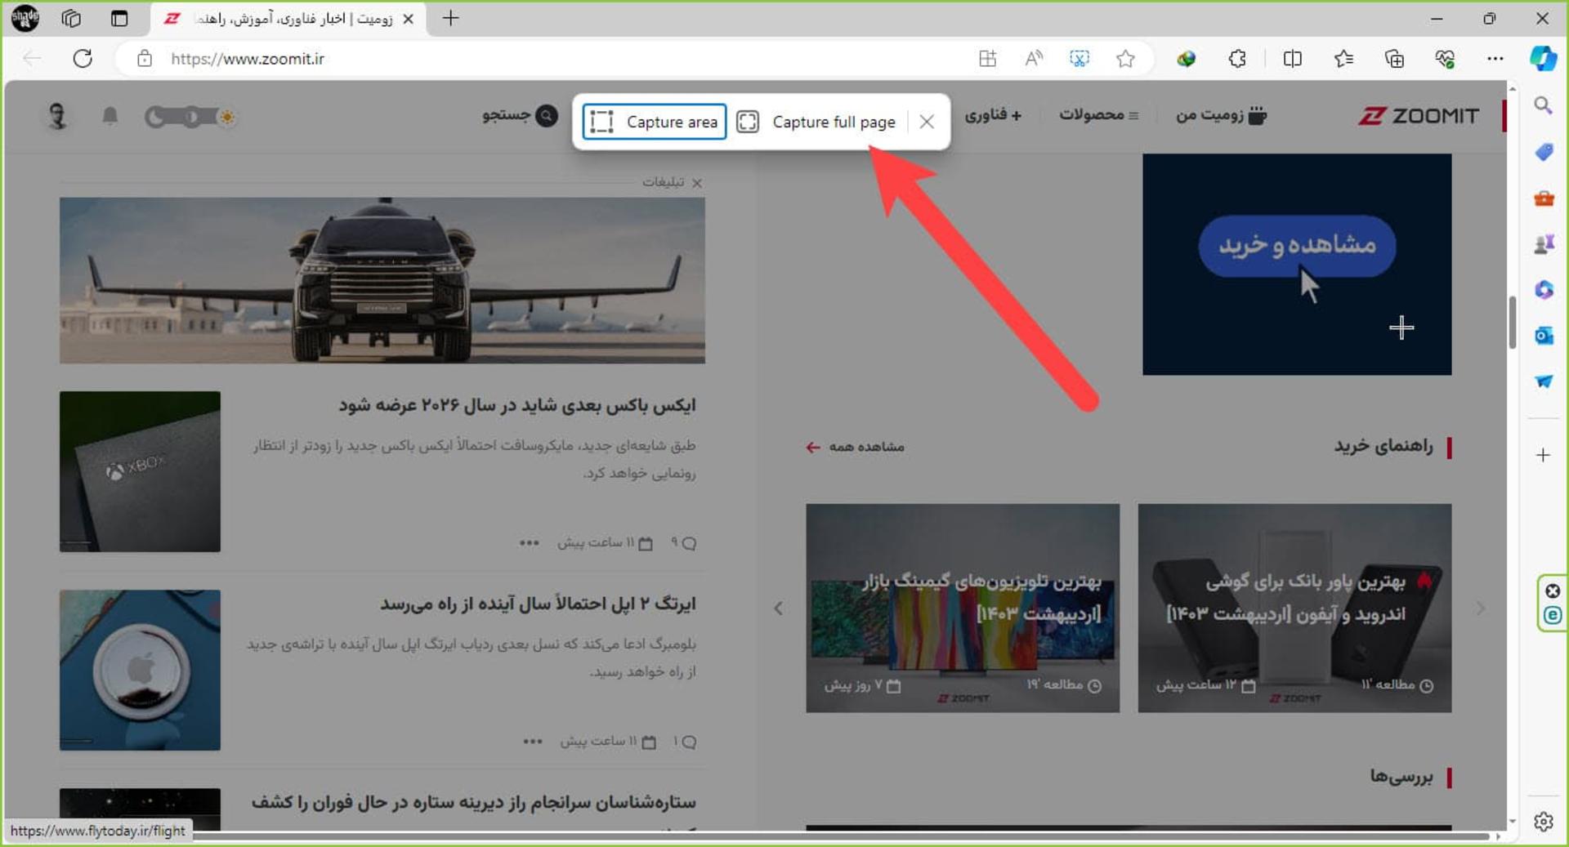Open the Copilot icon
The height and width of the screenshot is (847, 1569).
[1543, 59]
